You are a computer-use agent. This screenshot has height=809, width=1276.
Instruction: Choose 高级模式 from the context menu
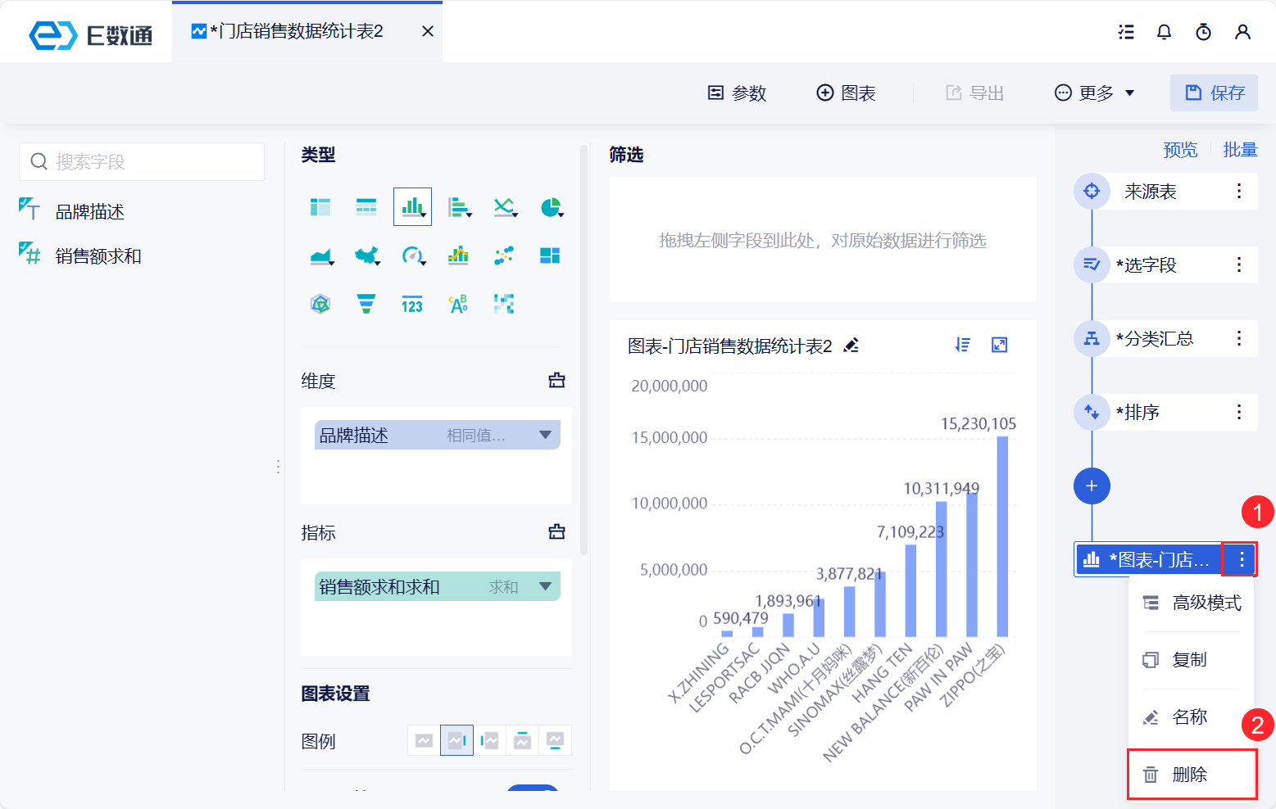(x=1192, y=603)
